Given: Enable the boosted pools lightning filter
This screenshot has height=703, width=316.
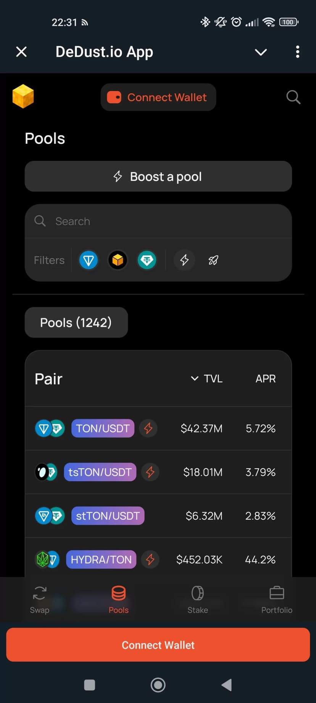Looking at the screenshot, I should click(x=184, y=260).
